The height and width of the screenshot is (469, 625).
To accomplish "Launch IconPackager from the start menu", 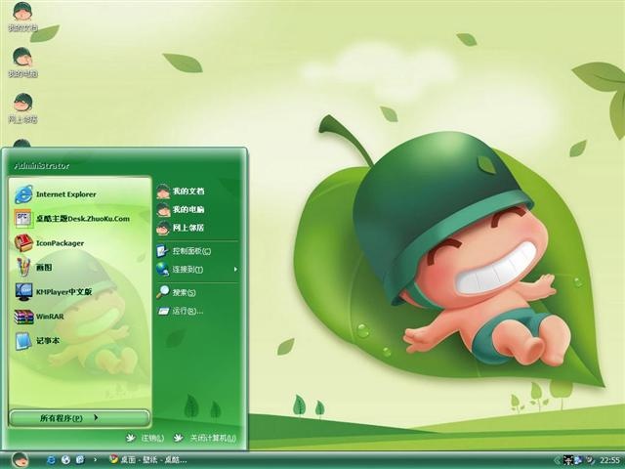I will coord(80,243).
